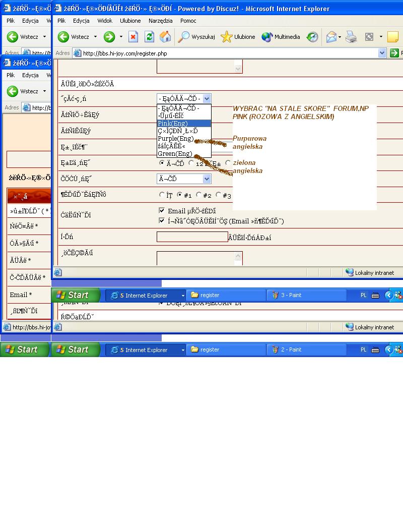
Task: Open Wyszukaj search in the toolbar
Action: (x=197, y=37)
